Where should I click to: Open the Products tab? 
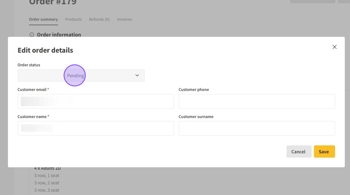73,19
